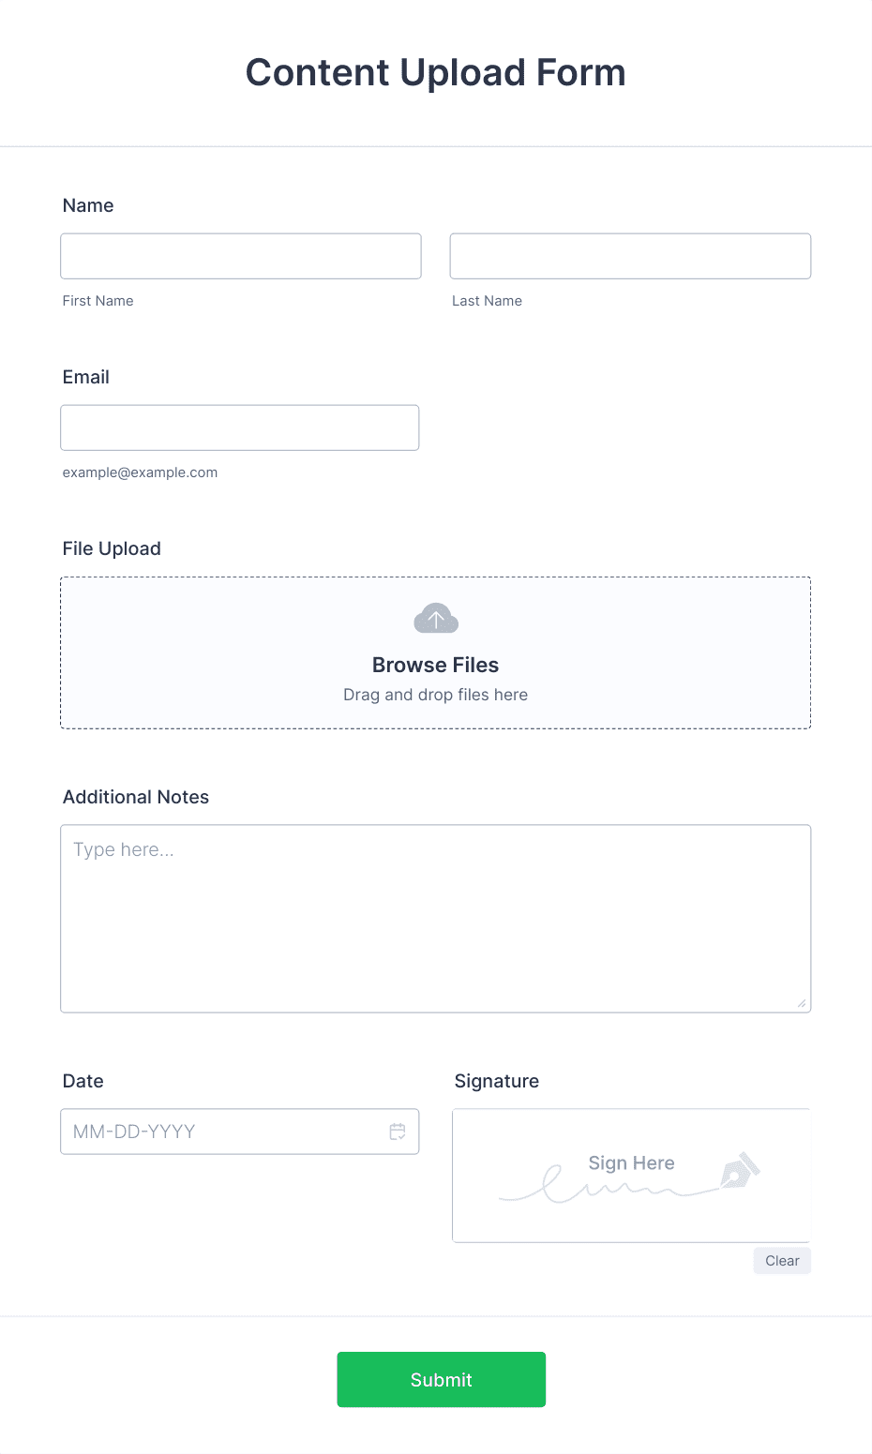This screenshot has height=1454, width=872.
Task: Click the Additional Notes label
Action: click(x=135, y=797)
